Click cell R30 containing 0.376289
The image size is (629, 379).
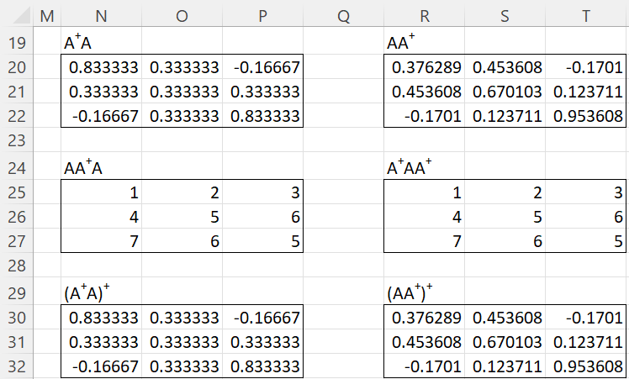point(424,318)
